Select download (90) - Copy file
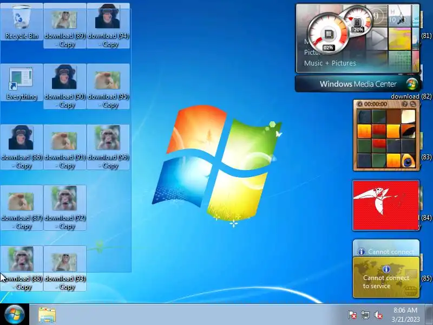433x325 pixels. 64,87
